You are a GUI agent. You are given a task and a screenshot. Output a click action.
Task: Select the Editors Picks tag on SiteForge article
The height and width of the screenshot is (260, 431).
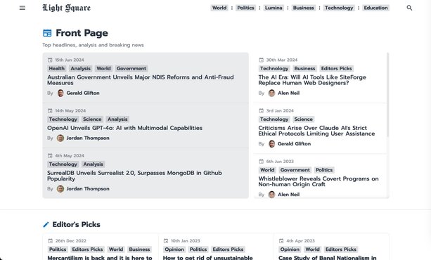[x=337, y=68]
